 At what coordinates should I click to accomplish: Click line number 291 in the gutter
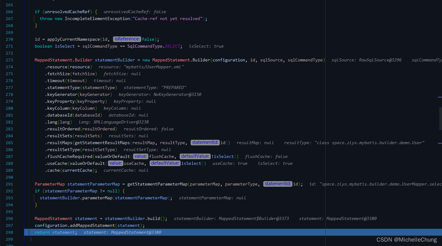click(x=9, y=184)
